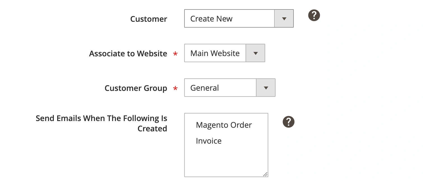Image resolution: width=423 pixels, height=181 pixels.
Task: Select Magento Order in the email list
Action: pyautogui.click(x=223, y=125)
